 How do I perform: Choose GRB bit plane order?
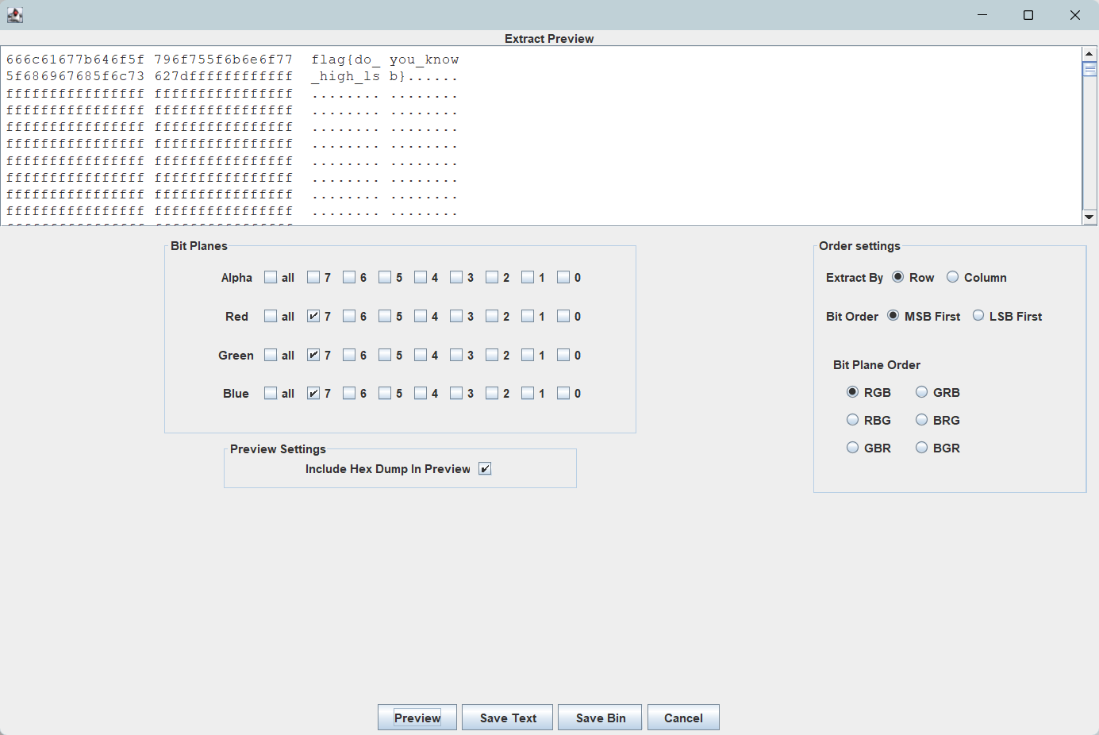click(922, 392)
